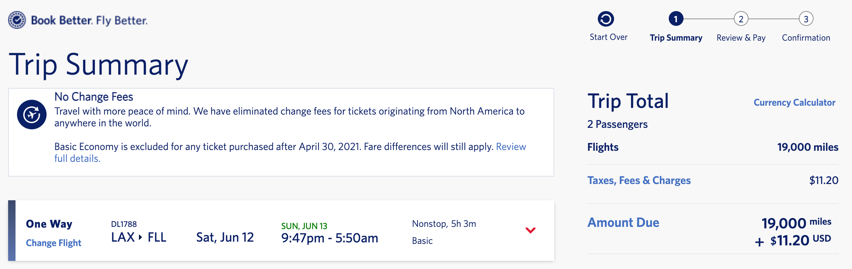This screenshot has width=852, height=269.
Task: Click the 9:47pm - 5:50am flight time
Action: click(x=330, y=238)
